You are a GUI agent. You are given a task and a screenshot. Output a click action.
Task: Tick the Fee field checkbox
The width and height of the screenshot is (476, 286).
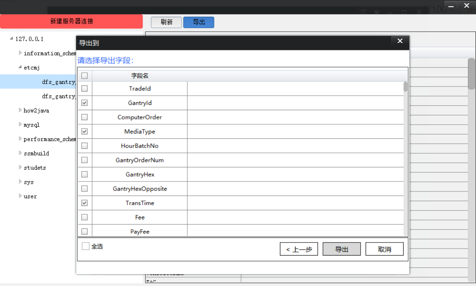[x=85, y=217]
